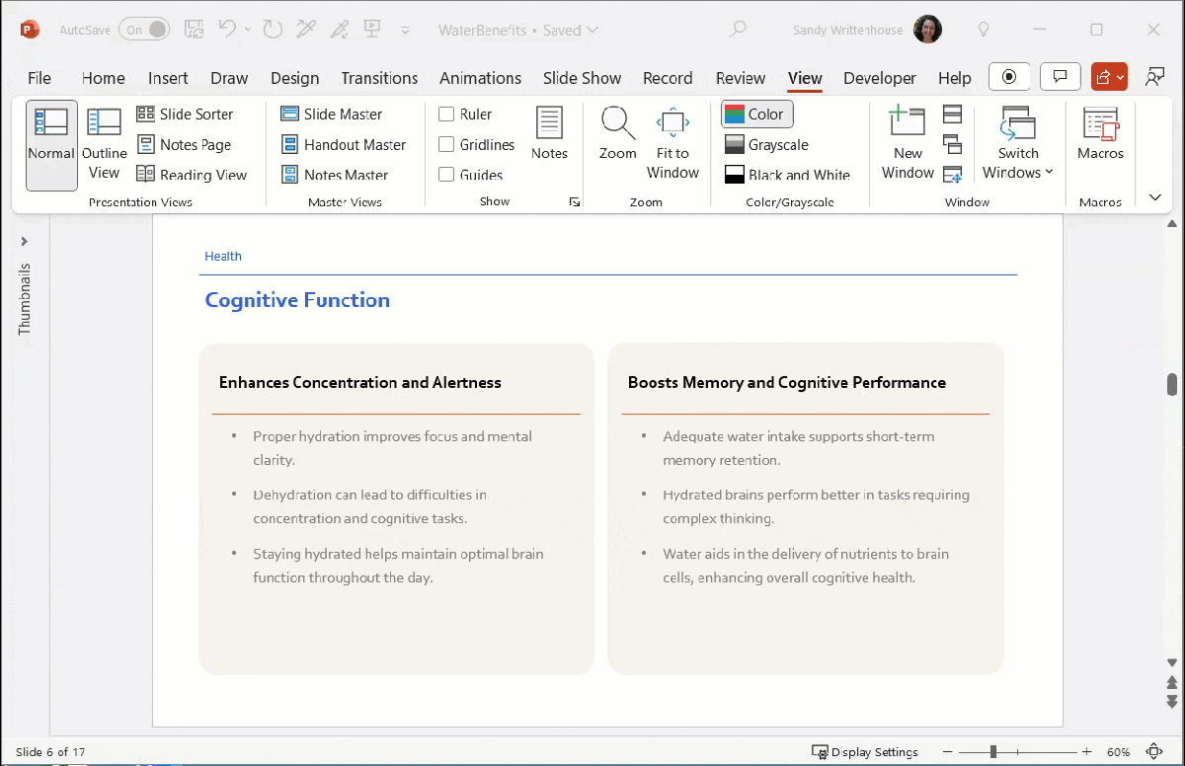Go to next slide double arrow

point(1172,702)
